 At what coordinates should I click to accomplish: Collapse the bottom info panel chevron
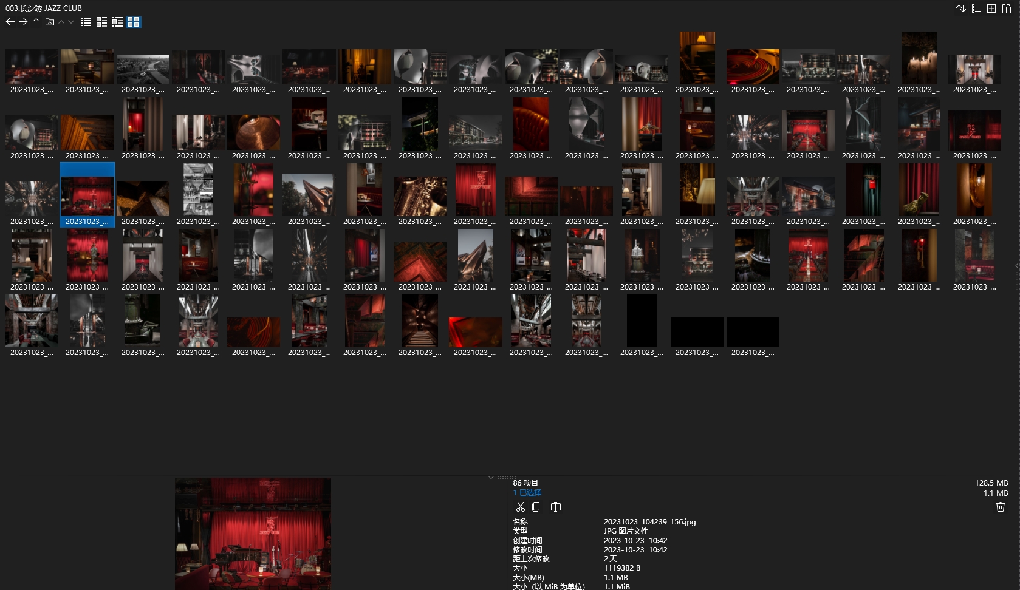click(x=491, y=478)
